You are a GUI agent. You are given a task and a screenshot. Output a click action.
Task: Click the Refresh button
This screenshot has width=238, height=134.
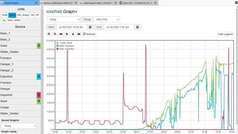point(89,34)
